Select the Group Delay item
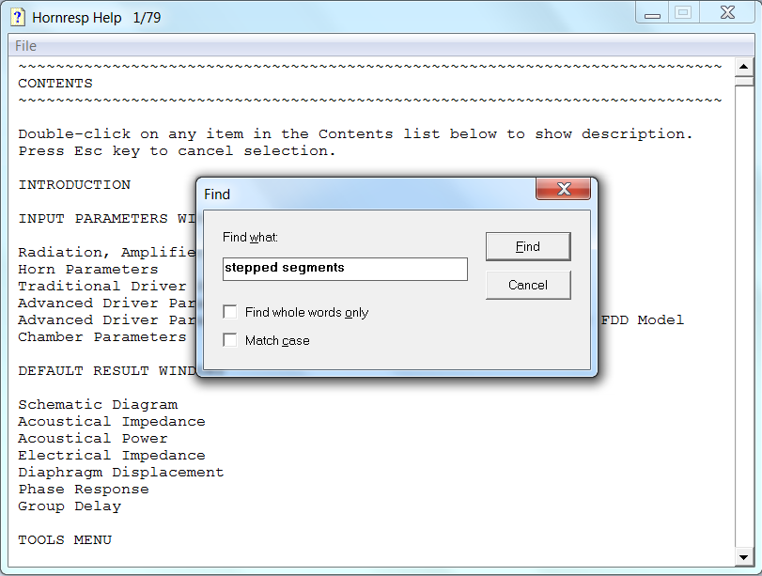The image size is (762, 576). (70, 506)
